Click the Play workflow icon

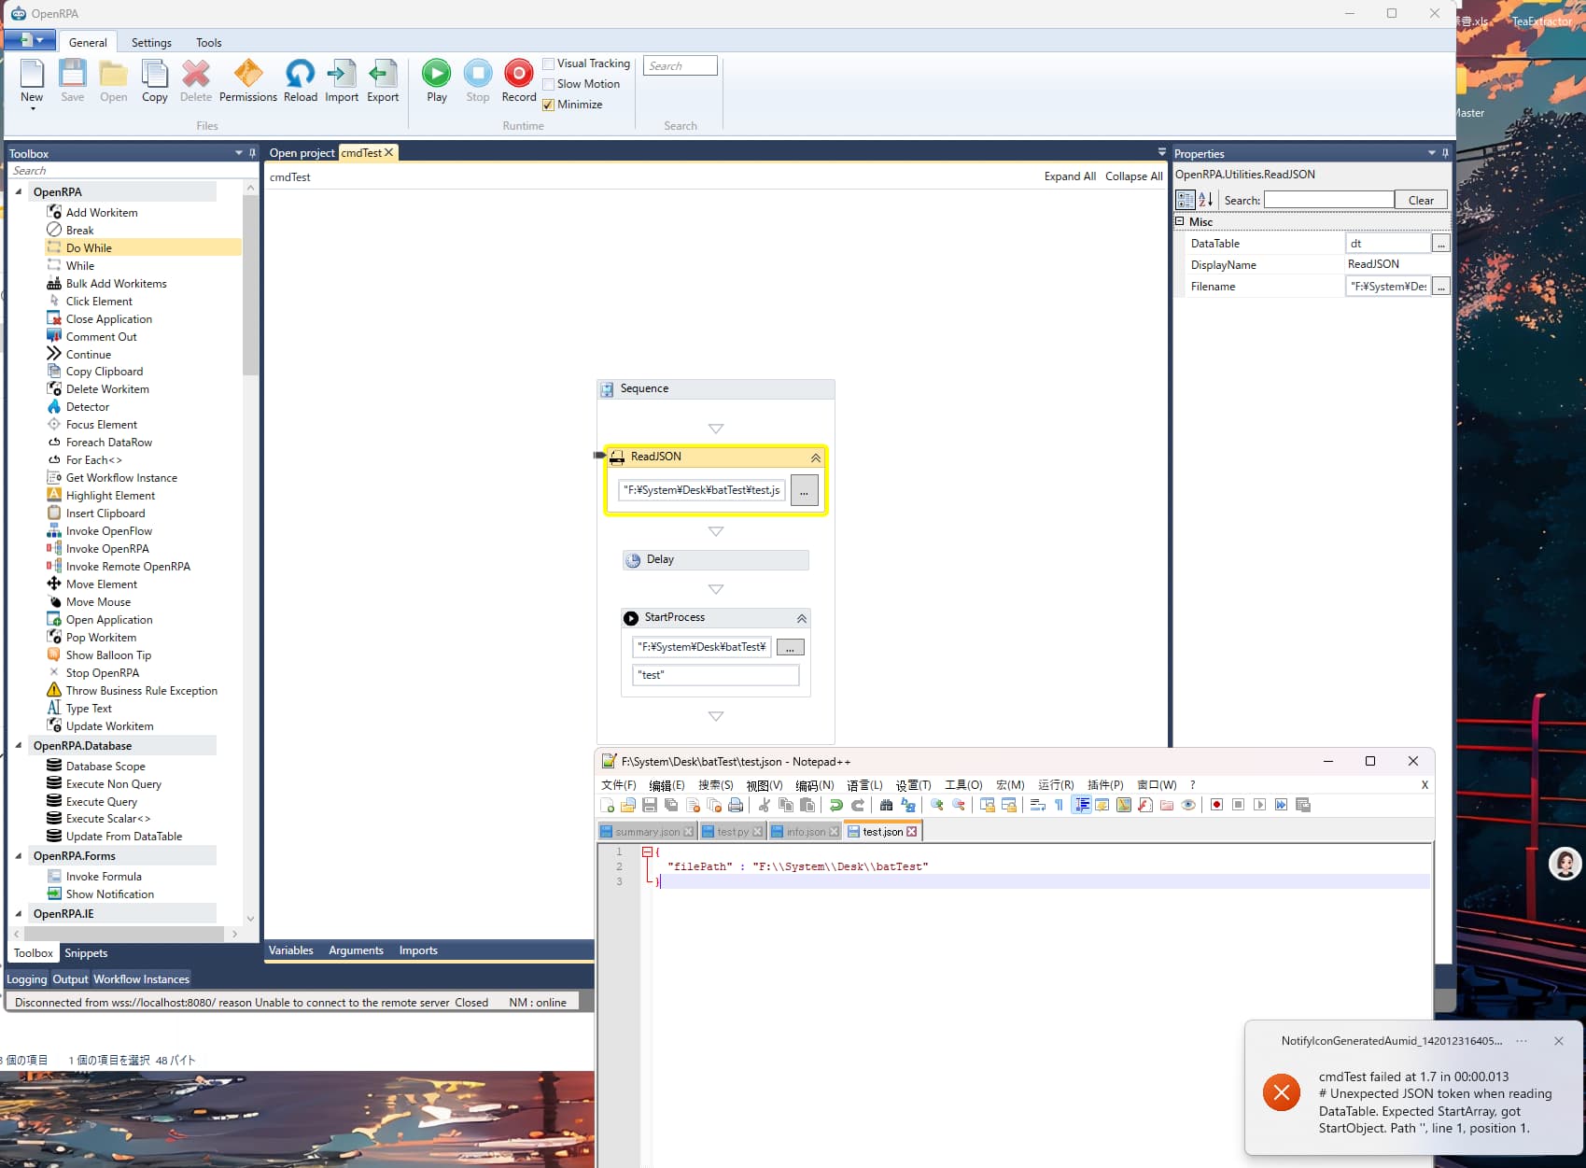pyautogui.click(x=436, y=74)
